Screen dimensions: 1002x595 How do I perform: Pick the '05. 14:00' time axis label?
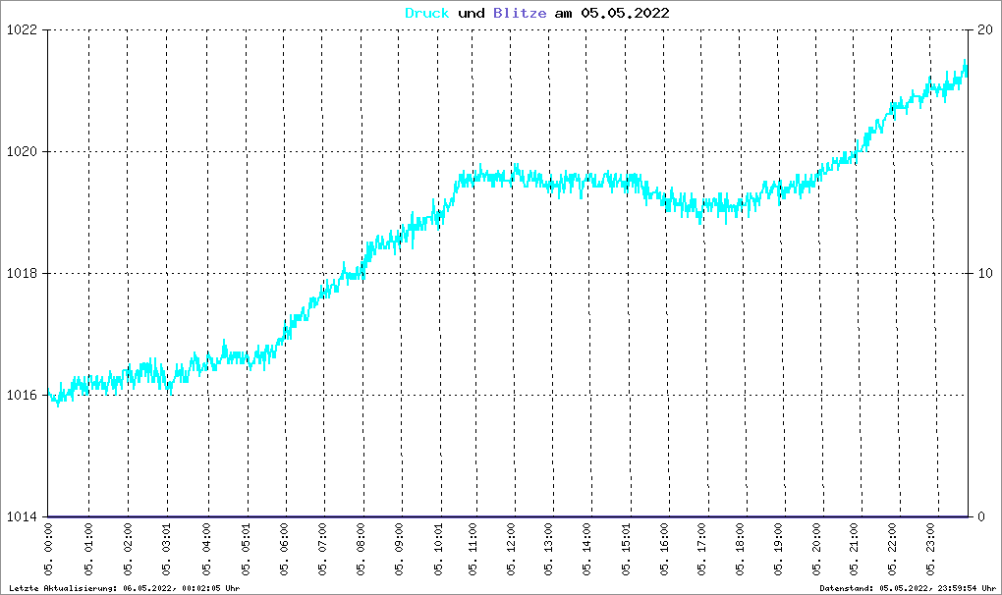point(587,550)
